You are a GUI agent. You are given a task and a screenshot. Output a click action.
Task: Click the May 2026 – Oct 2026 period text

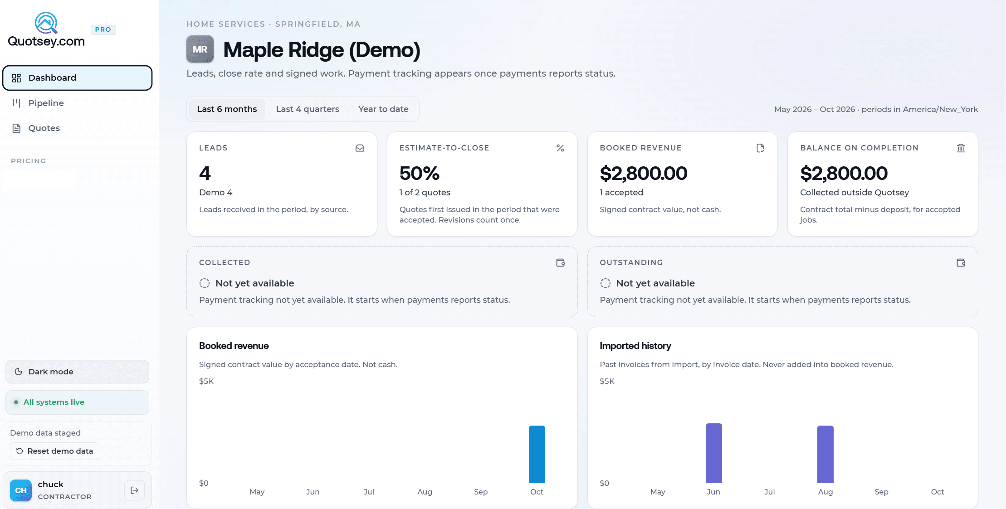click(815, 109)
